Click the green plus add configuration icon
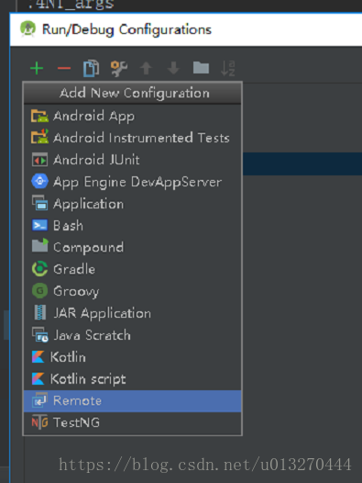The height and width of the screenshot is (483, 362). click(37, 68)
